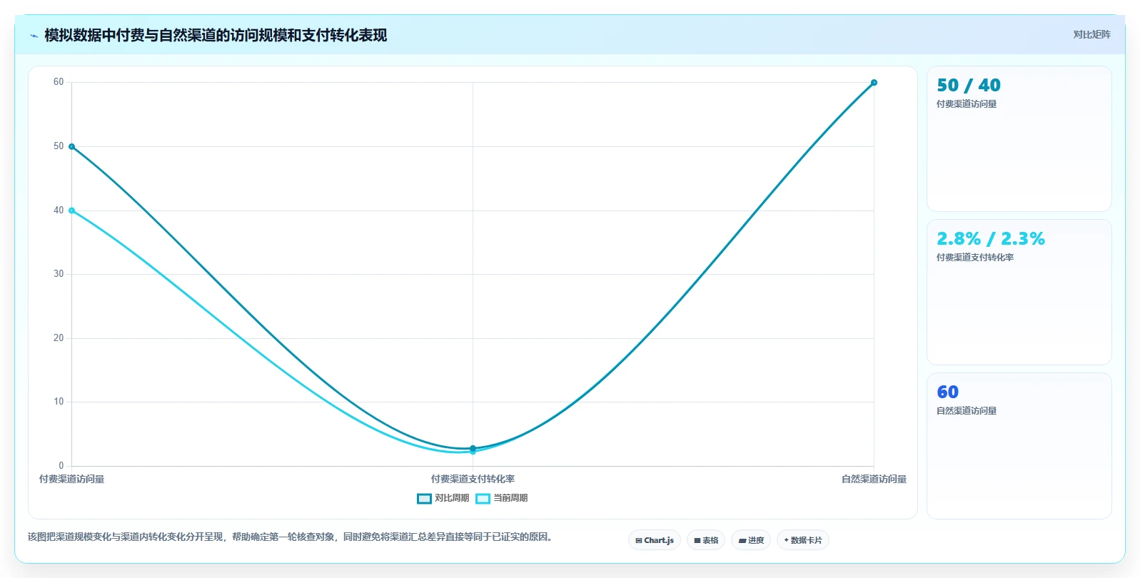Viewport: 1140px width, 578px height.
Task: Open the 60 自然渠道访问量 card
Action: click(x=1019, y=445)
